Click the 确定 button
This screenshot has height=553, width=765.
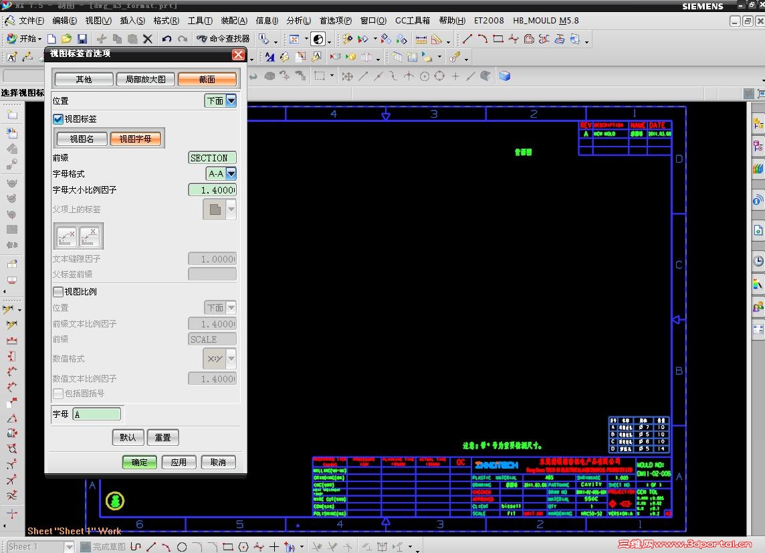(140, 462)
